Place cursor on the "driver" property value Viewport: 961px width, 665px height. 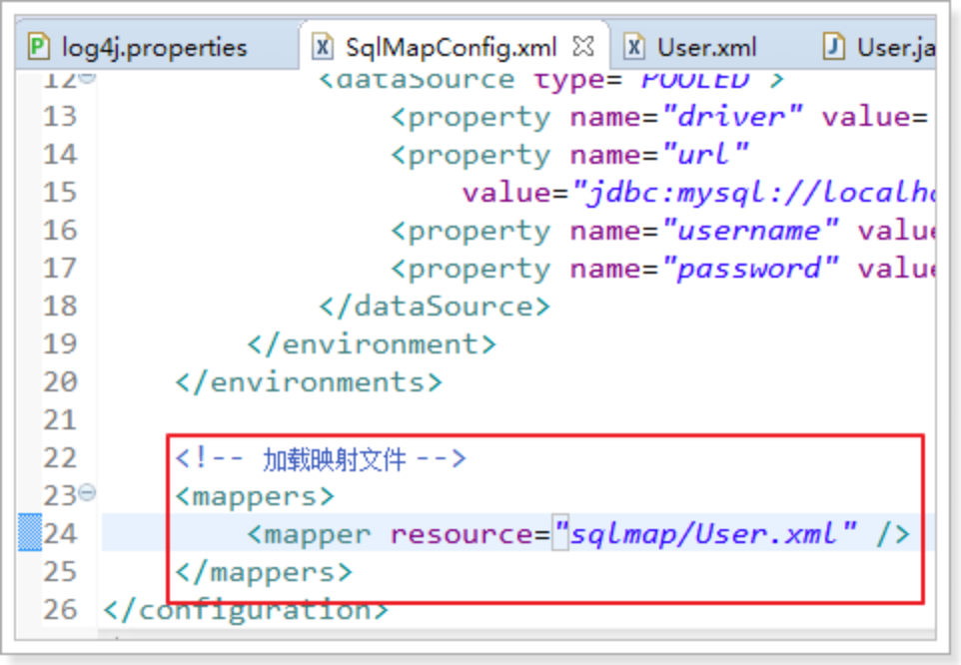tap(732, 117)
